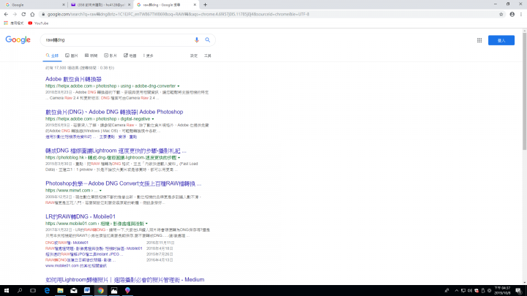527x296 pixels.
Task: Switch to Word on the taskbar
Action: click(x=87, y=291)
